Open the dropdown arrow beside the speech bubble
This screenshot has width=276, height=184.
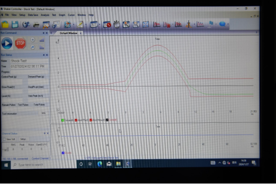(x=228, y=24)
